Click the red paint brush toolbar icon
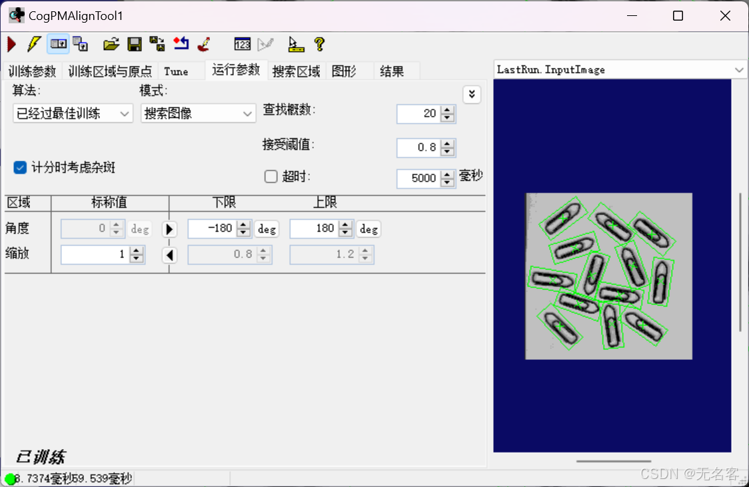749x487 pixels. [x=204, y=45]
